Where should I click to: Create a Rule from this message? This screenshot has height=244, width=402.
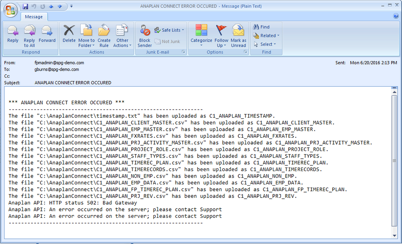104,36
